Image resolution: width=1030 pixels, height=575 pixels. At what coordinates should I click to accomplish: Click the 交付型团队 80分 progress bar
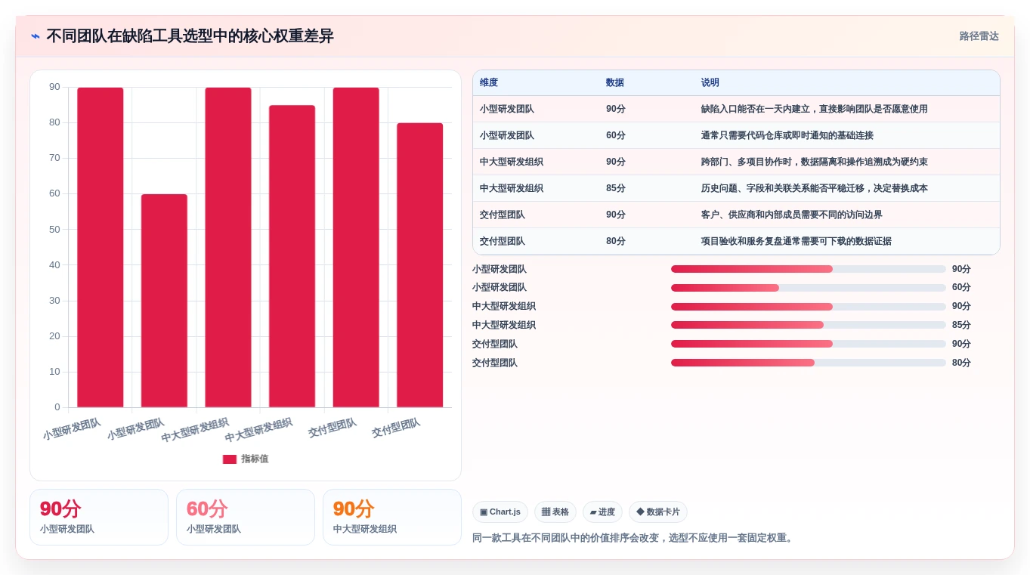click(x=809, y=363)
